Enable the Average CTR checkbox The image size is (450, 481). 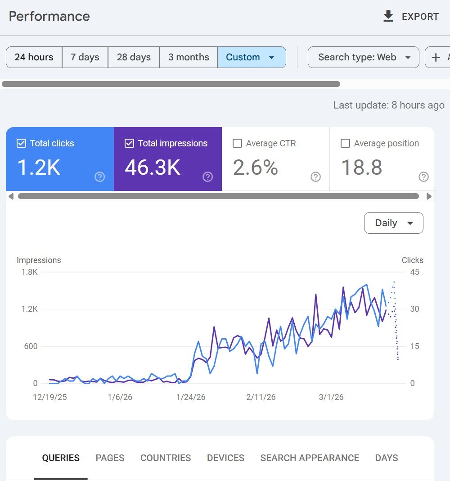[237, 144]
